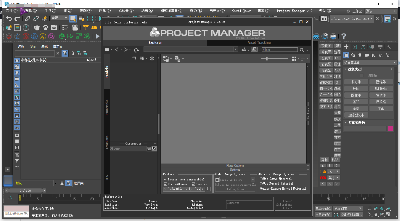The width and height of the screenshot is (400, 221).
Task: Toggle lock icon in Scene Explorer toolbar
Action: [x=73, y=53]
